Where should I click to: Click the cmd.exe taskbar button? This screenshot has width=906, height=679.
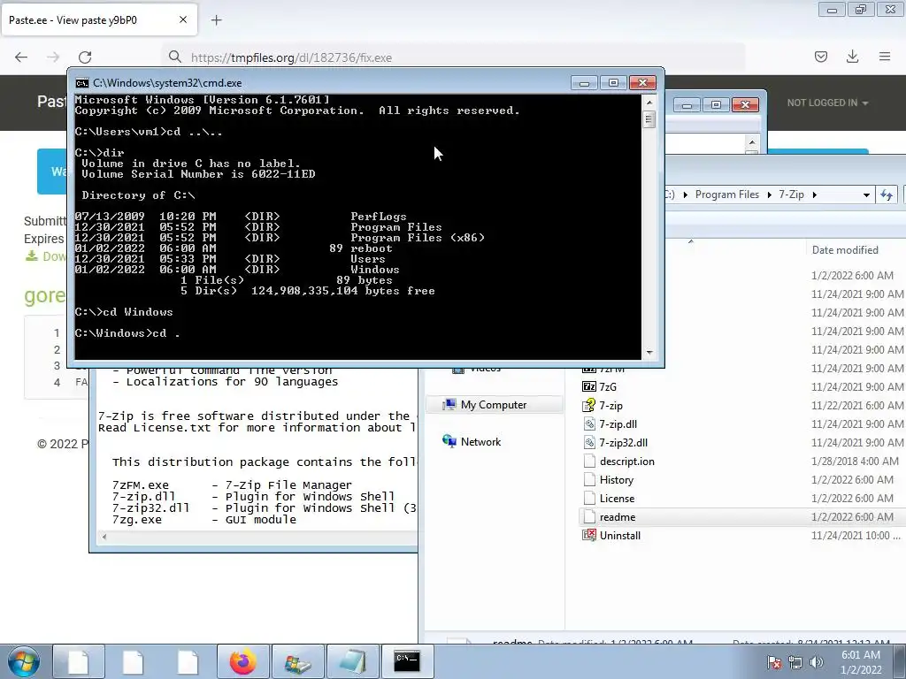pyautogui.click(x=407, y=661)
